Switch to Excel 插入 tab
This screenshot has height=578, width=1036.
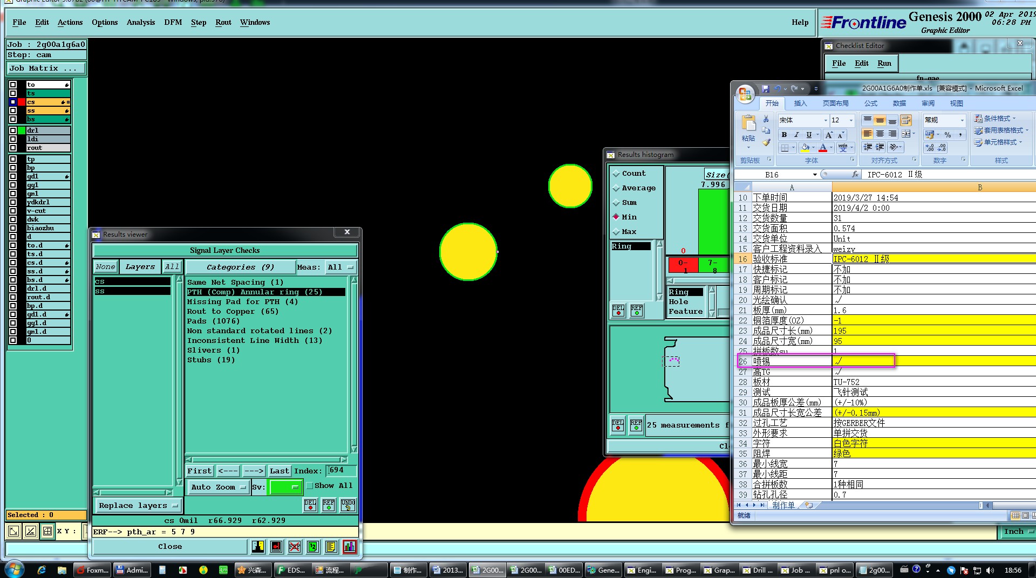pos(800,104)
